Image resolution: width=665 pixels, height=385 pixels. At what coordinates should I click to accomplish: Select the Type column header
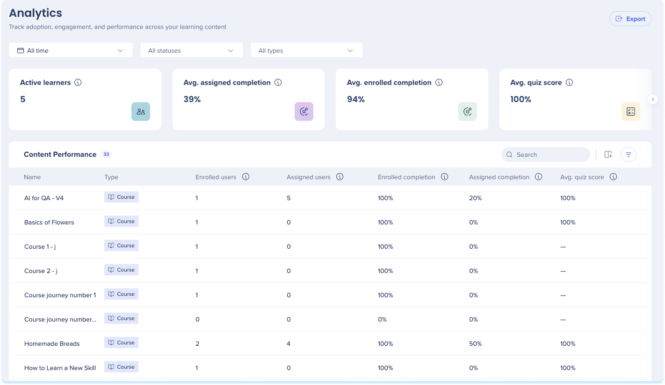[111, 177]
